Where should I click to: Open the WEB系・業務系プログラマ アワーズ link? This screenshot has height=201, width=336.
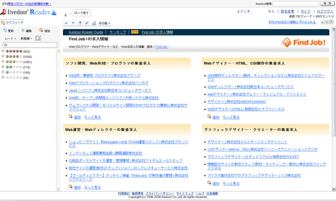point(105,76)
